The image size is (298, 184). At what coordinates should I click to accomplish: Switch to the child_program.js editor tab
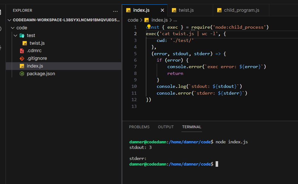coord(241,10)
